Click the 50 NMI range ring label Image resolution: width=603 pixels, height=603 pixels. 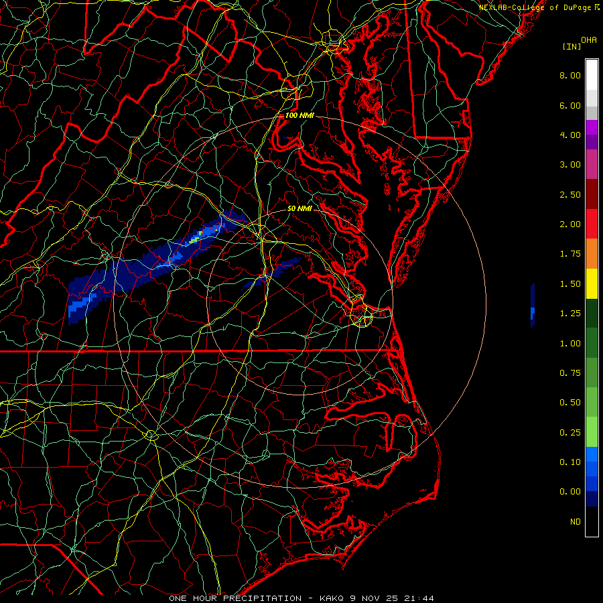[299, 209]
